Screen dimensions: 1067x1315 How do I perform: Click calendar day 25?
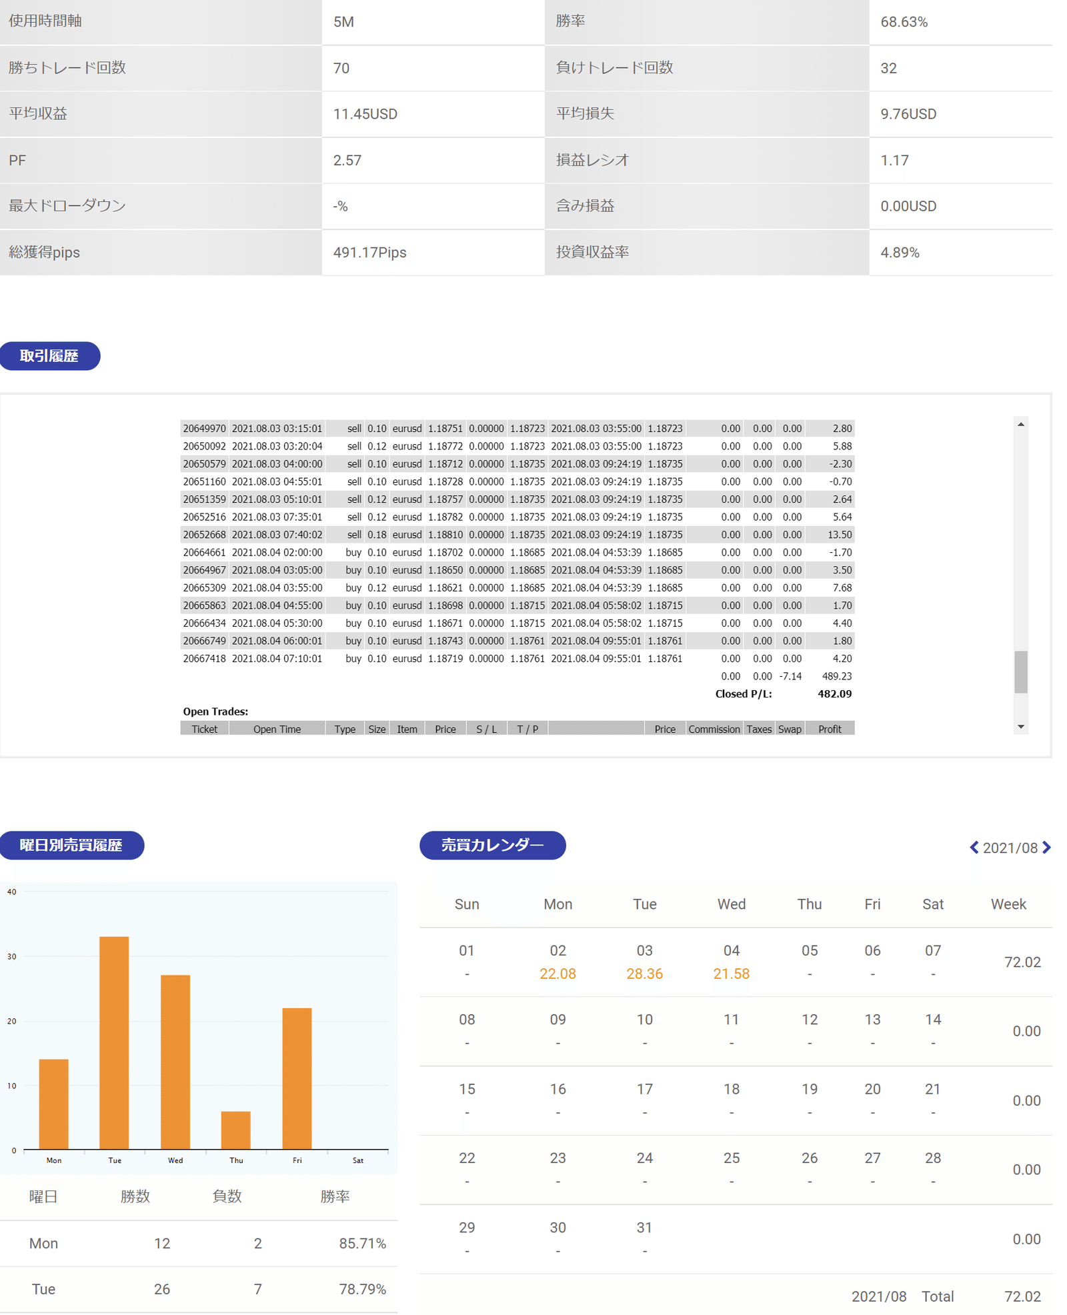[732, 1158]
